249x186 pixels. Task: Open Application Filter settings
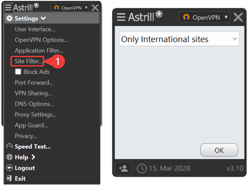point(39,50)
